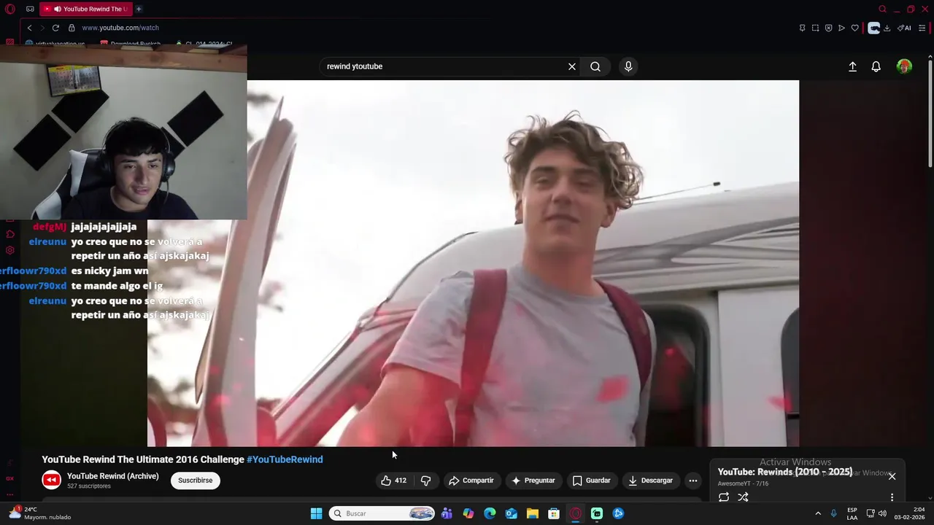Open the browser downloads panel
Screen dimensions: 934x525
(887, 28)
